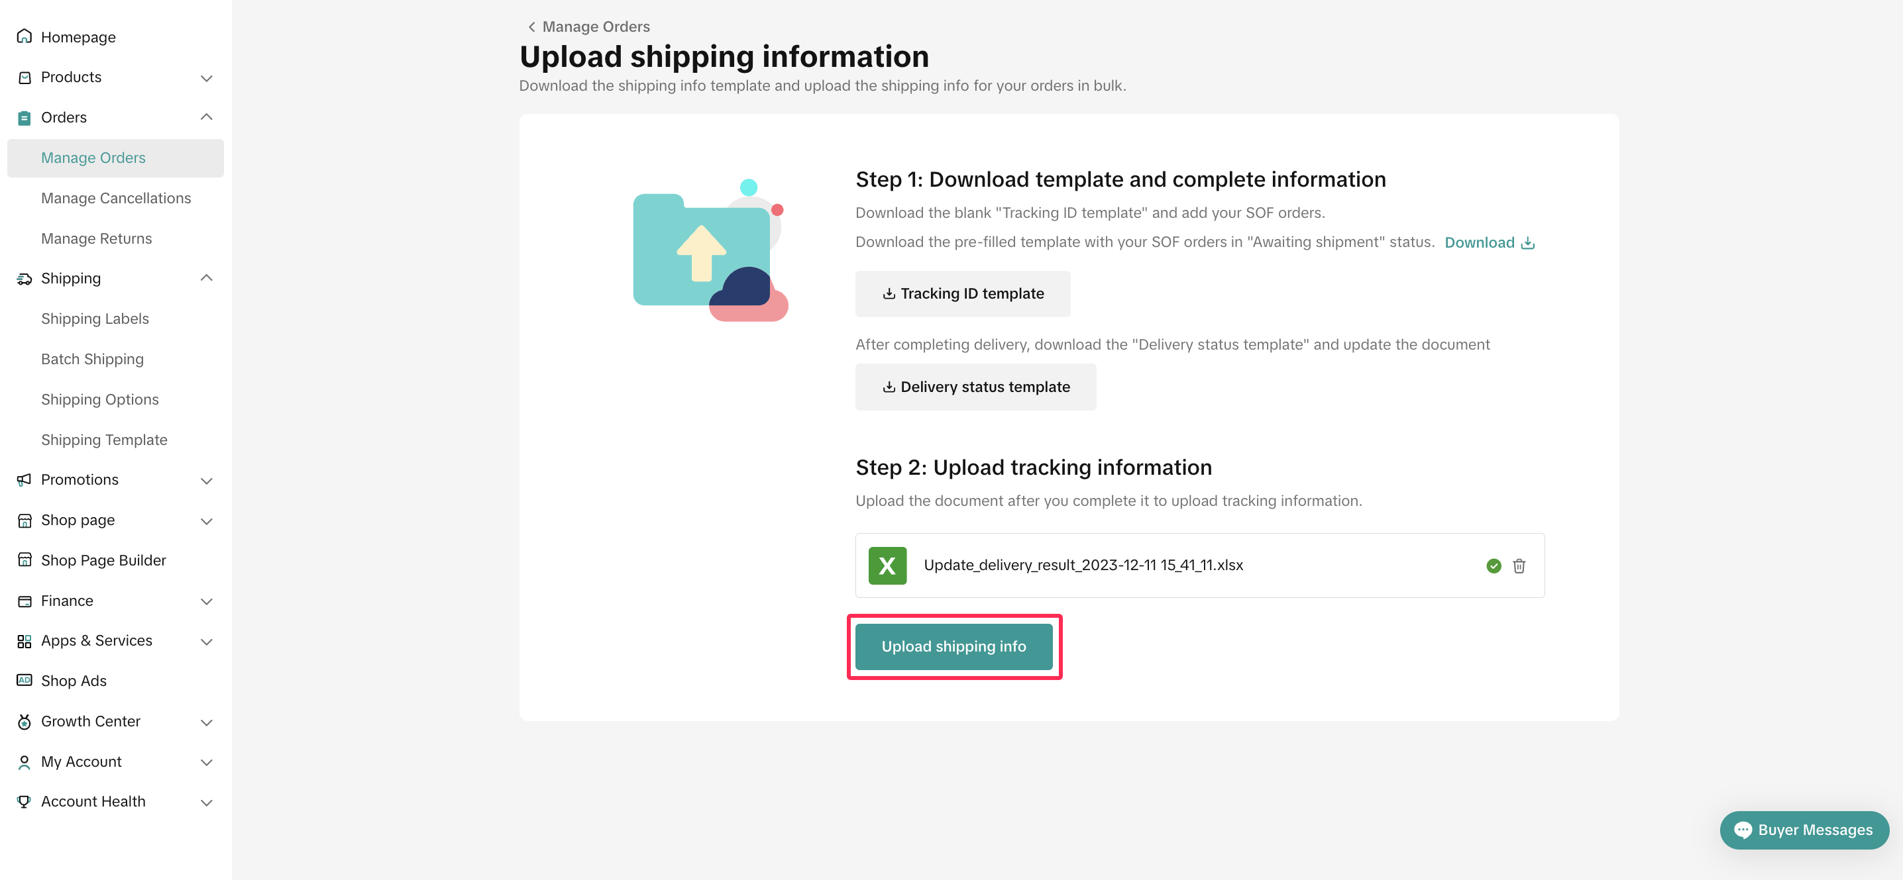Click the back arrow beside Manage Orders

click(531, 27)
